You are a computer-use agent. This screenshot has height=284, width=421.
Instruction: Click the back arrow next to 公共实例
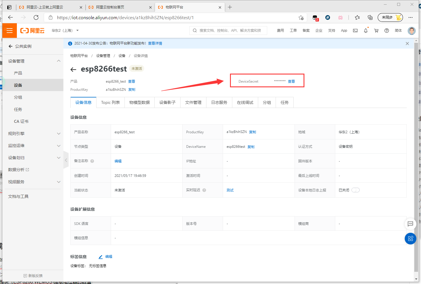(x=10, y=46)
